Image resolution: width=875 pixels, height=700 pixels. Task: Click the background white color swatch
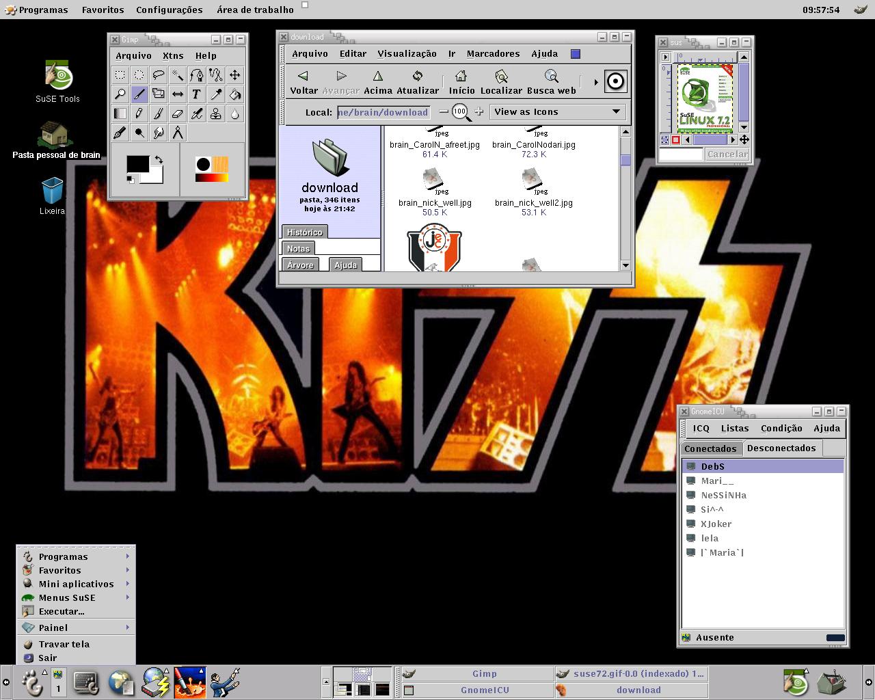click(x=156, y=176)
